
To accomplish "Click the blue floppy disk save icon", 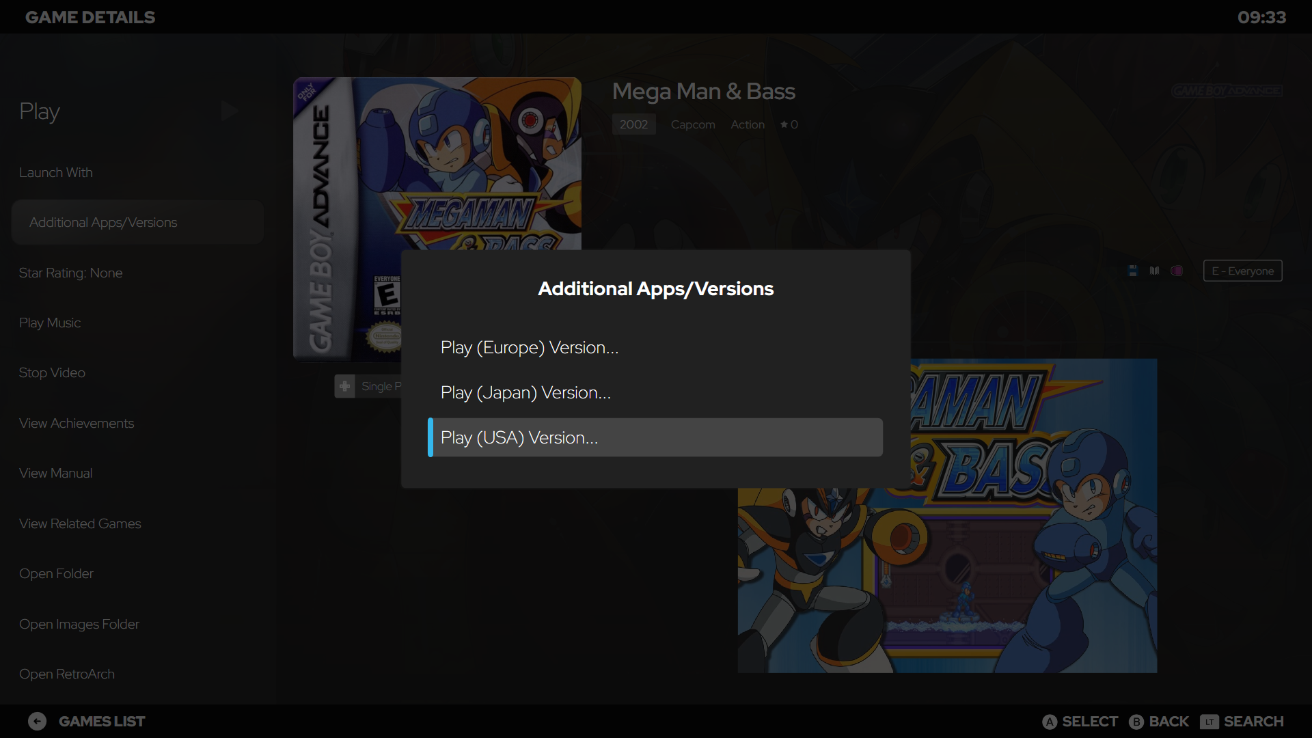I will (1133, 271).
